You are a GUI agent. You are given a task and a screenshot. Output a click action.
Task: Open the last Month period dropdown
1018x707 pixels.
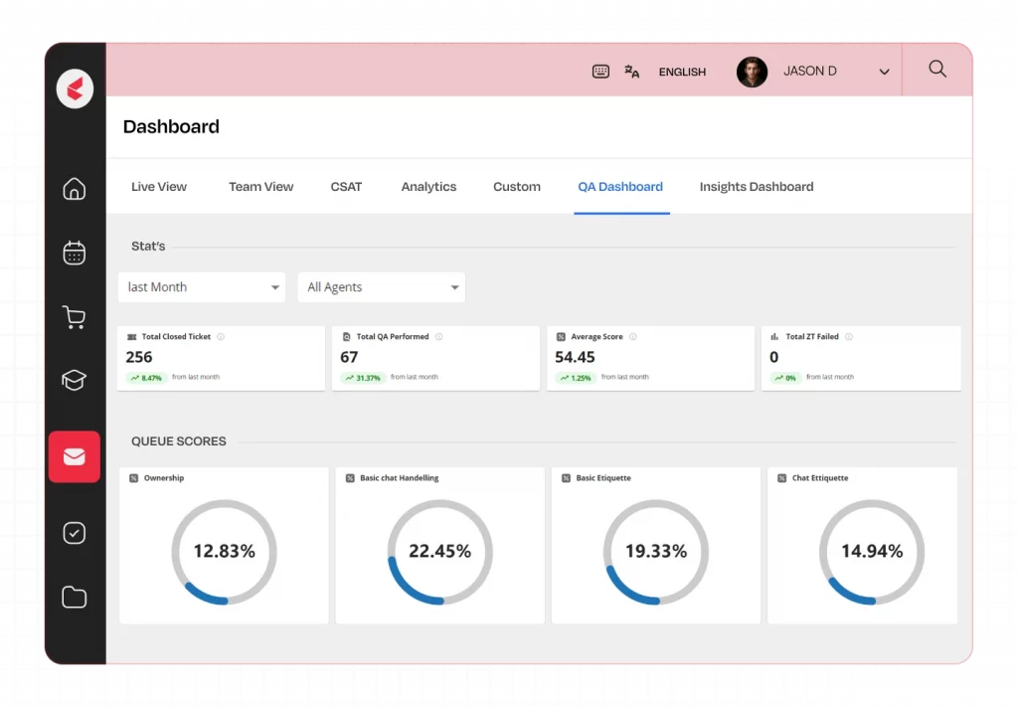(202, 287)
